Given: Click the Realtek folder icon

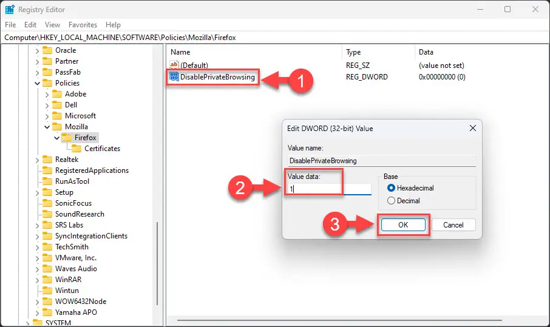Looking at the screenshot, I should pos(47,160).
